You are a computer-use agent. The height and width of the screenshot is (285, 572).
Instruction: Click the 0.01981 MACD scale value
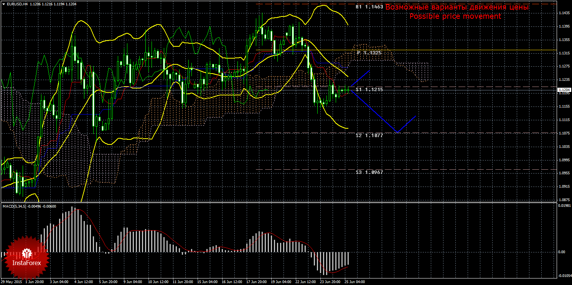pyautogui.click(x=564, y=206)
